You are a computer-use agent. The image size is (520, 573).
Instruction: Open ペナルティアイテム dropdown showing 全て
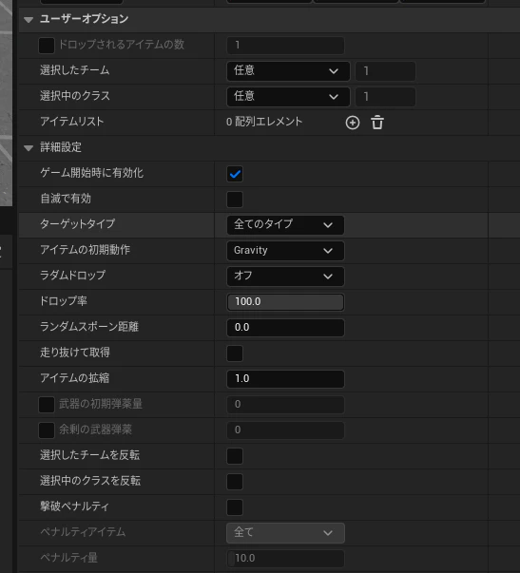point(285,533)
